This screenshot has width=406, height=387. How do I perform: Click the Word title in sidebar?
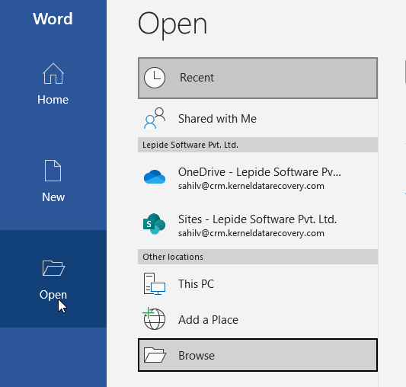[x=53, y=18]
